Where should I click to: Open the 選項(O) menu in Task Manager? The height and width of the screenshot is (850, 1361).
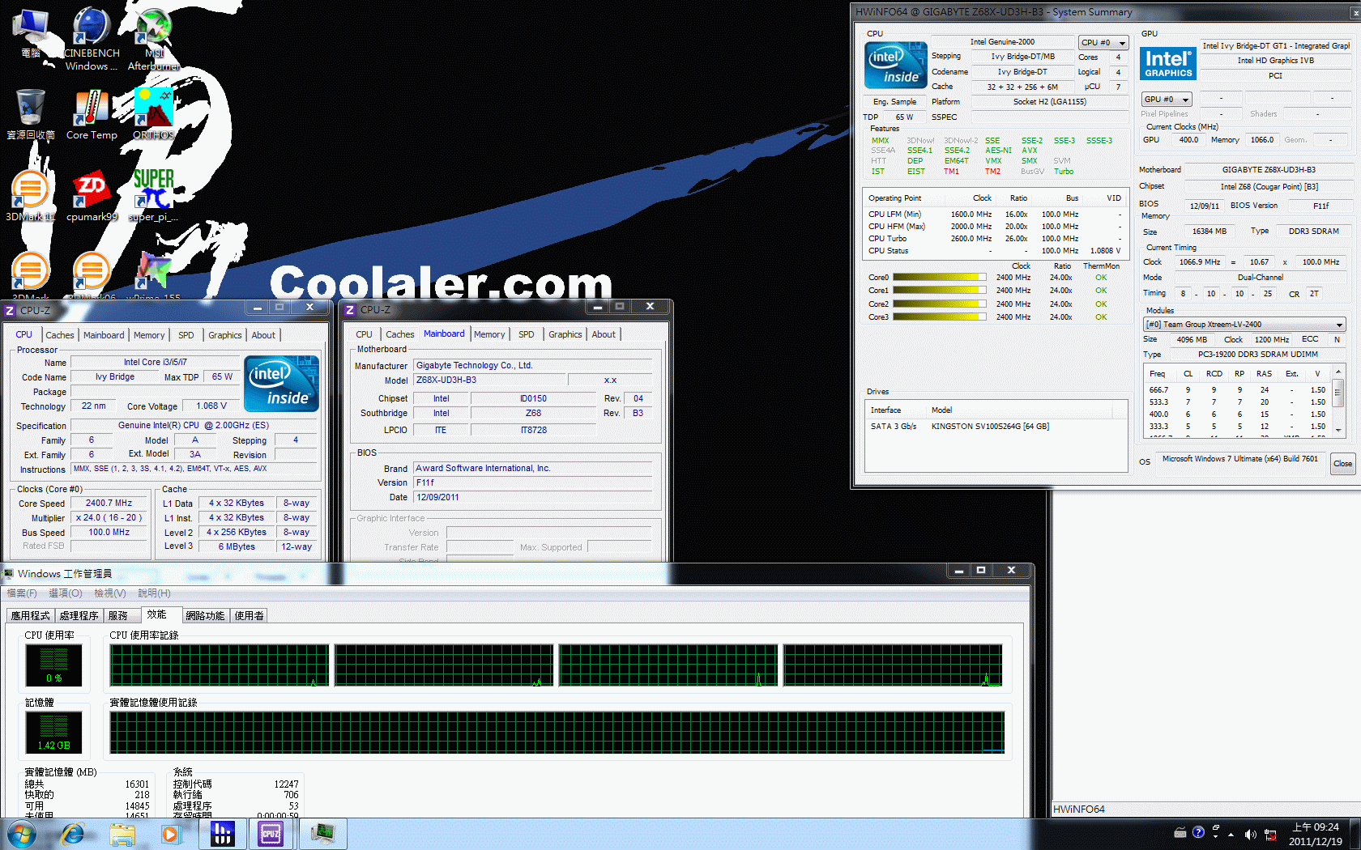[x=66, y=593]
